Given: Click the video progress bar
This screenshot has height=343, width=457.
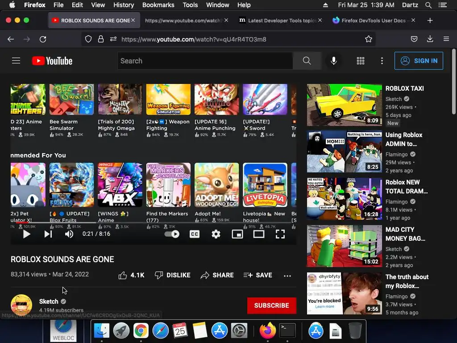Looking at the screenshot, I should 154,222.
